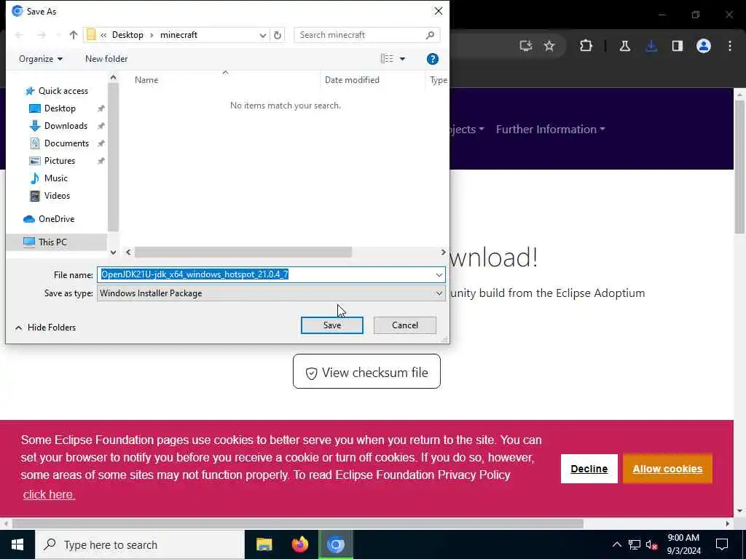Sort by Name column header
This screenshot has height=559, width=746.
click(x=146, y=80)
